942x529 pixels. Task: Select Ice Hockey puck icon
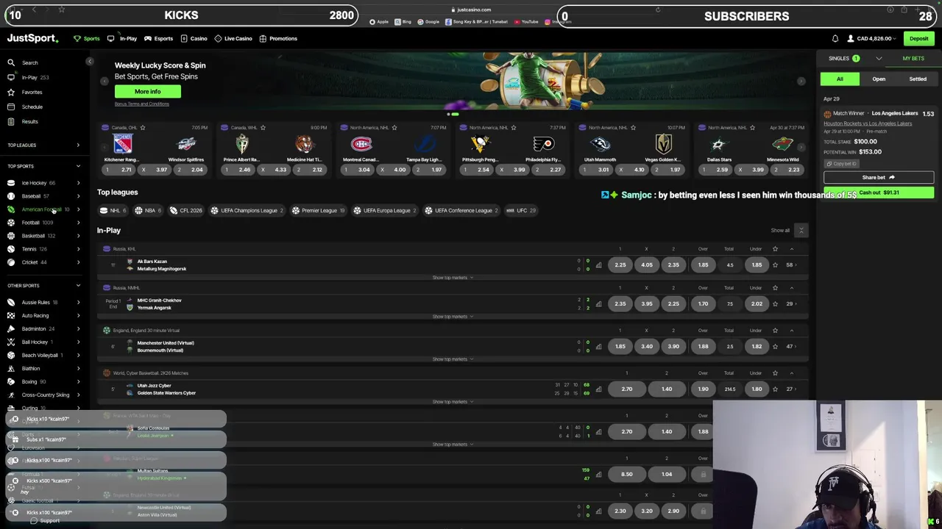(x=11, y=183)
